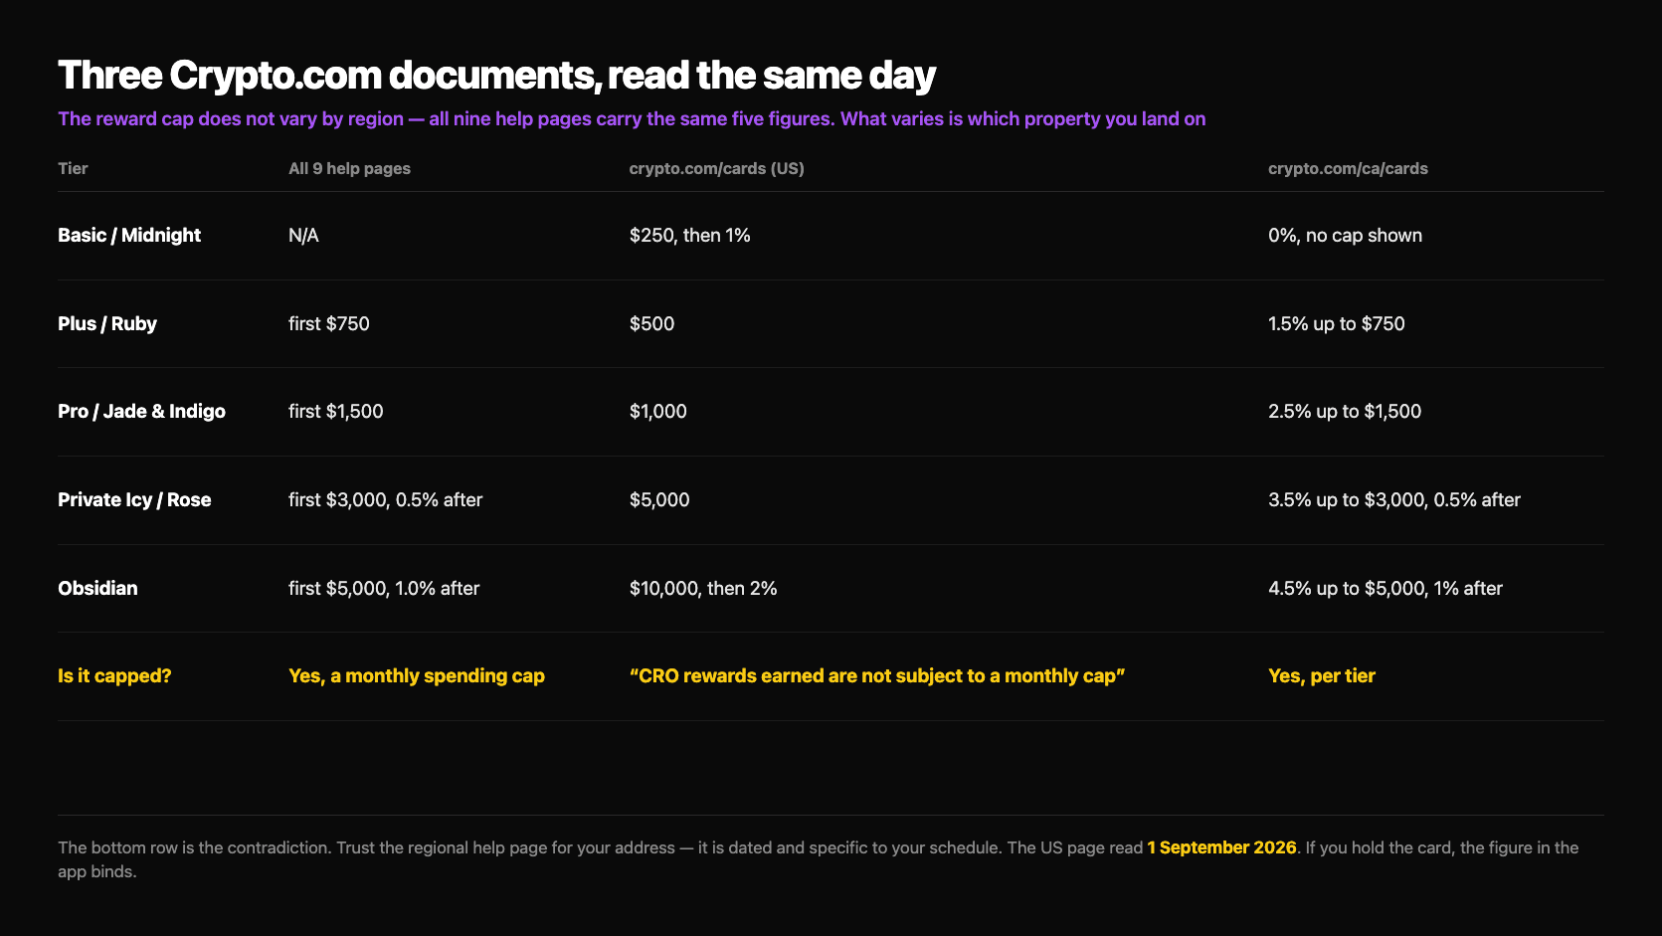The image size is (1662, 936).
Task: Click the "first $3,000, 0.5% after" cell
Action: pos(385,500)
